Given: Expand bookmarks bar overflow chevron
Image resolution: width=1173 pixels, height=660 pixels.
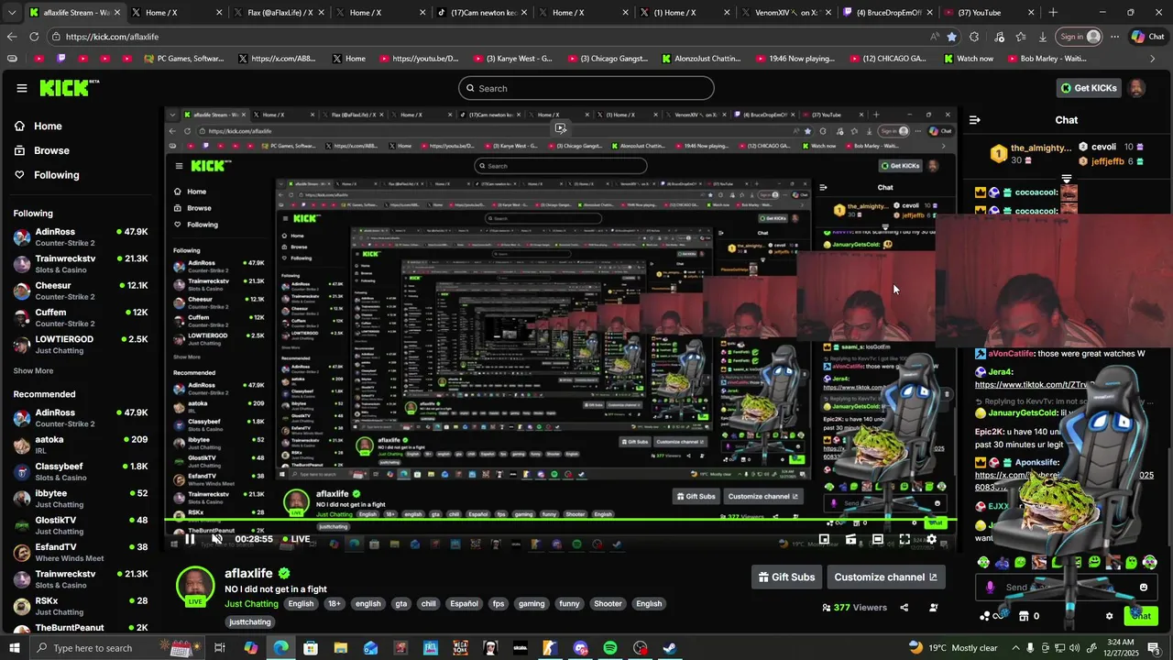Looking at the screenshot, I should [1153, 59].
